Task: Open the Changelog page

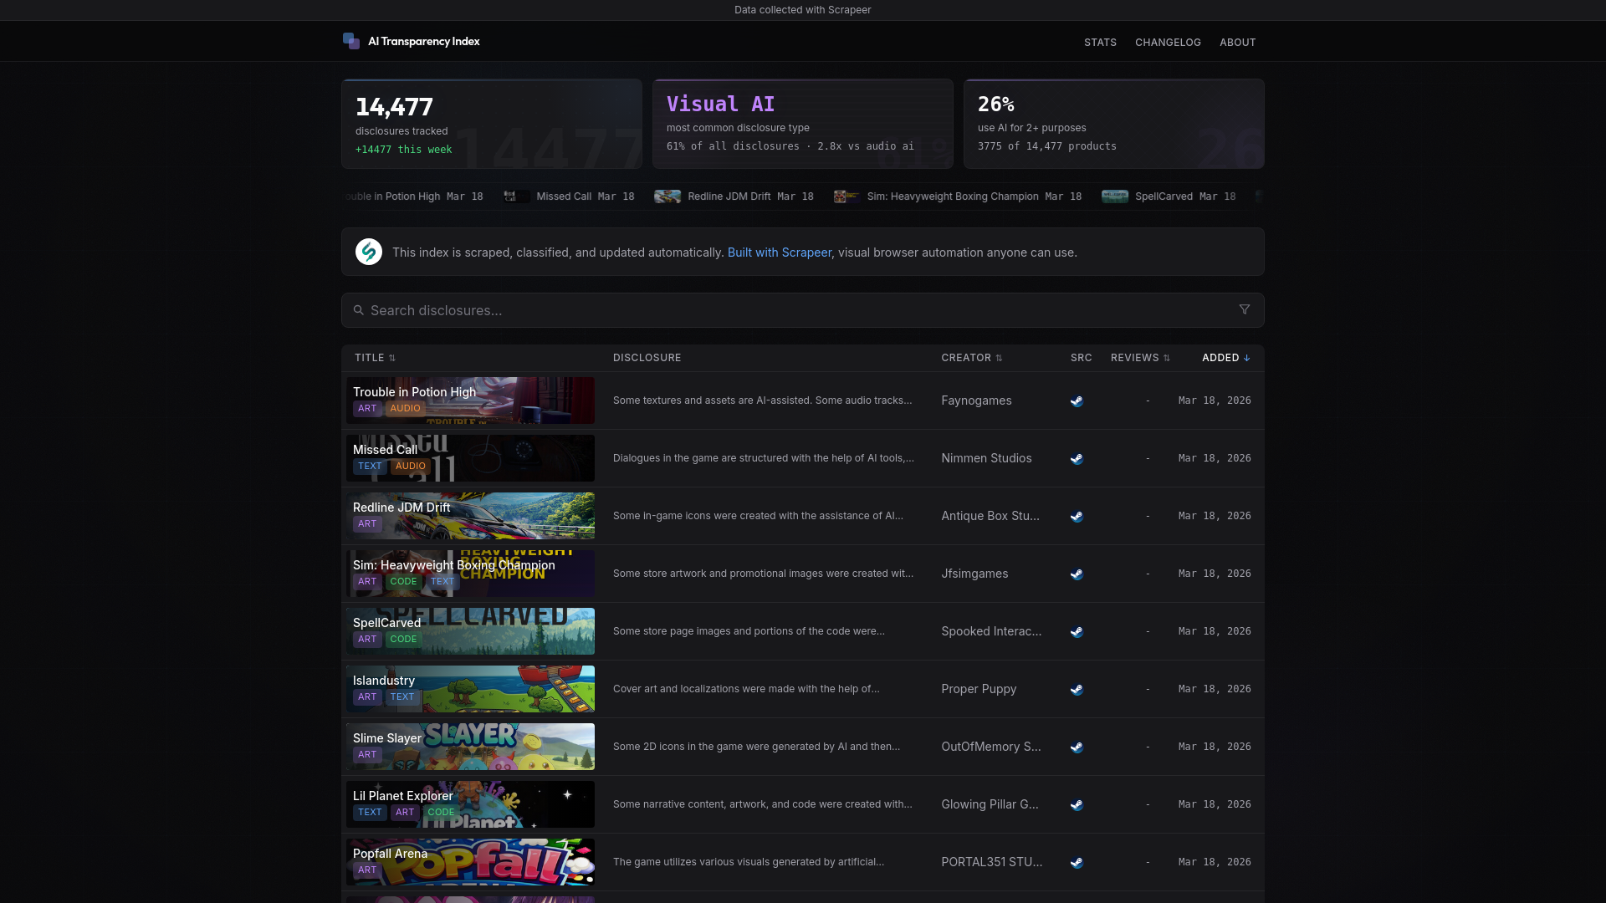Action: click(x=1168, y=43)
